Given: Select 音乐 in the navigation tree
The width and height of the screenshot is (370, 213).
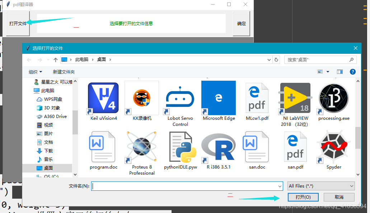Looking at the screenshot, I should pyautogui.click(x=45, y=160).
